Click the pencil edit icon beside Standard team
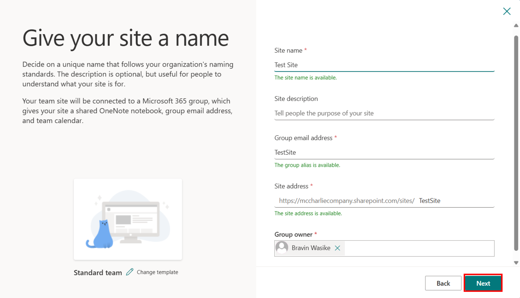 pyautogui.click(x=130, y=272)
